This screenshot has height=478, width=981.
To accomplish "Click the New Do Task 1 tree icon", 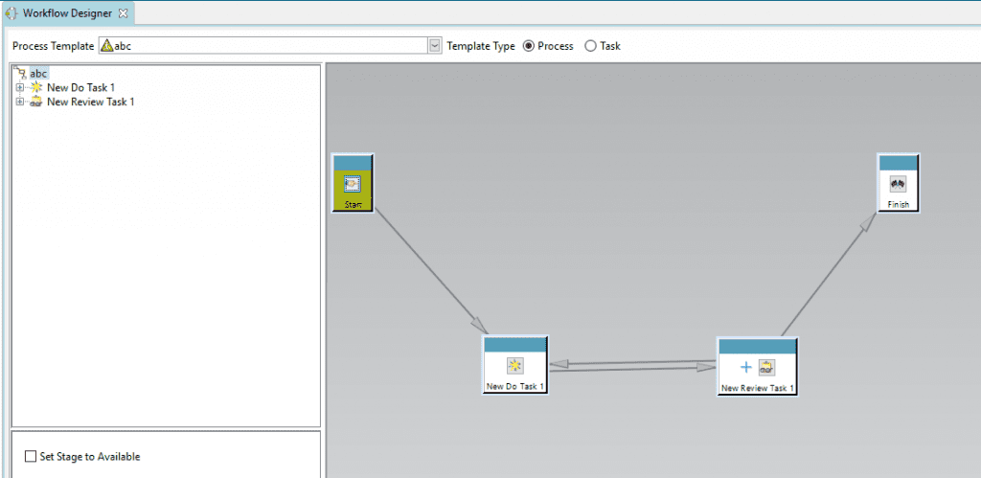I will pyautogui.click(x=36, y=87).
